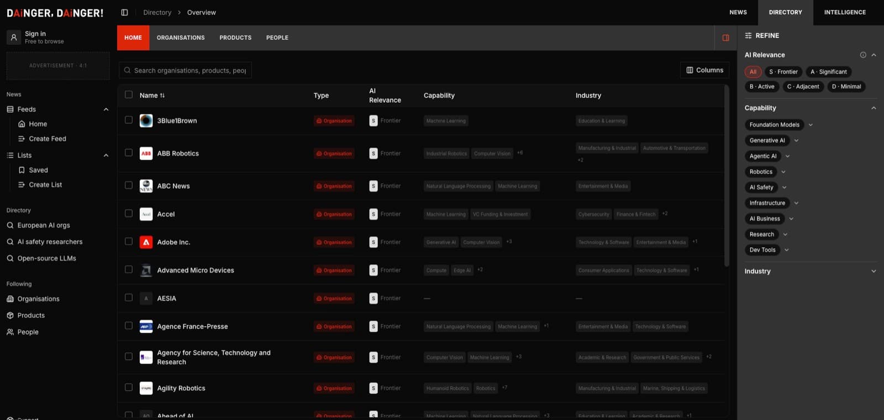This screenshot has width=884, height=420.
Task: Filter by B · Active relevance
Action: pyautogui.click(x=762, y=87)
